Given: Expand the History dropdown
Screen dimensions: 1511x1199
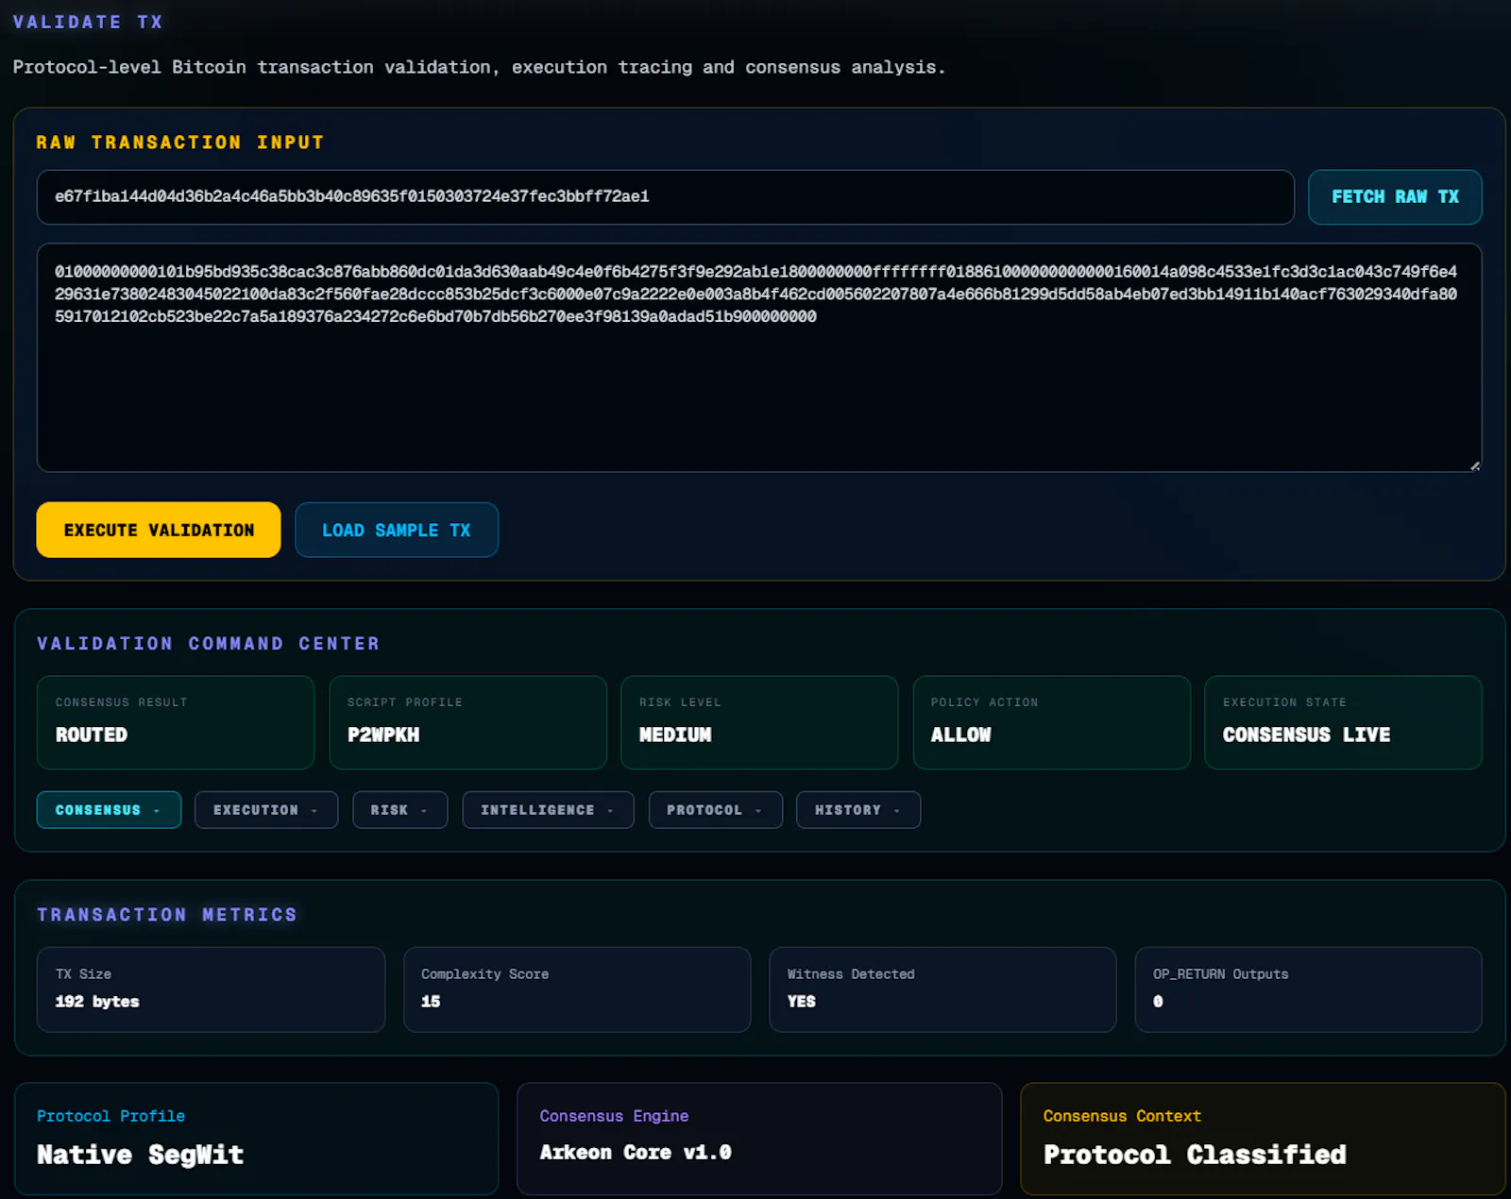Looking at the screenshot, I should (858, 810).
